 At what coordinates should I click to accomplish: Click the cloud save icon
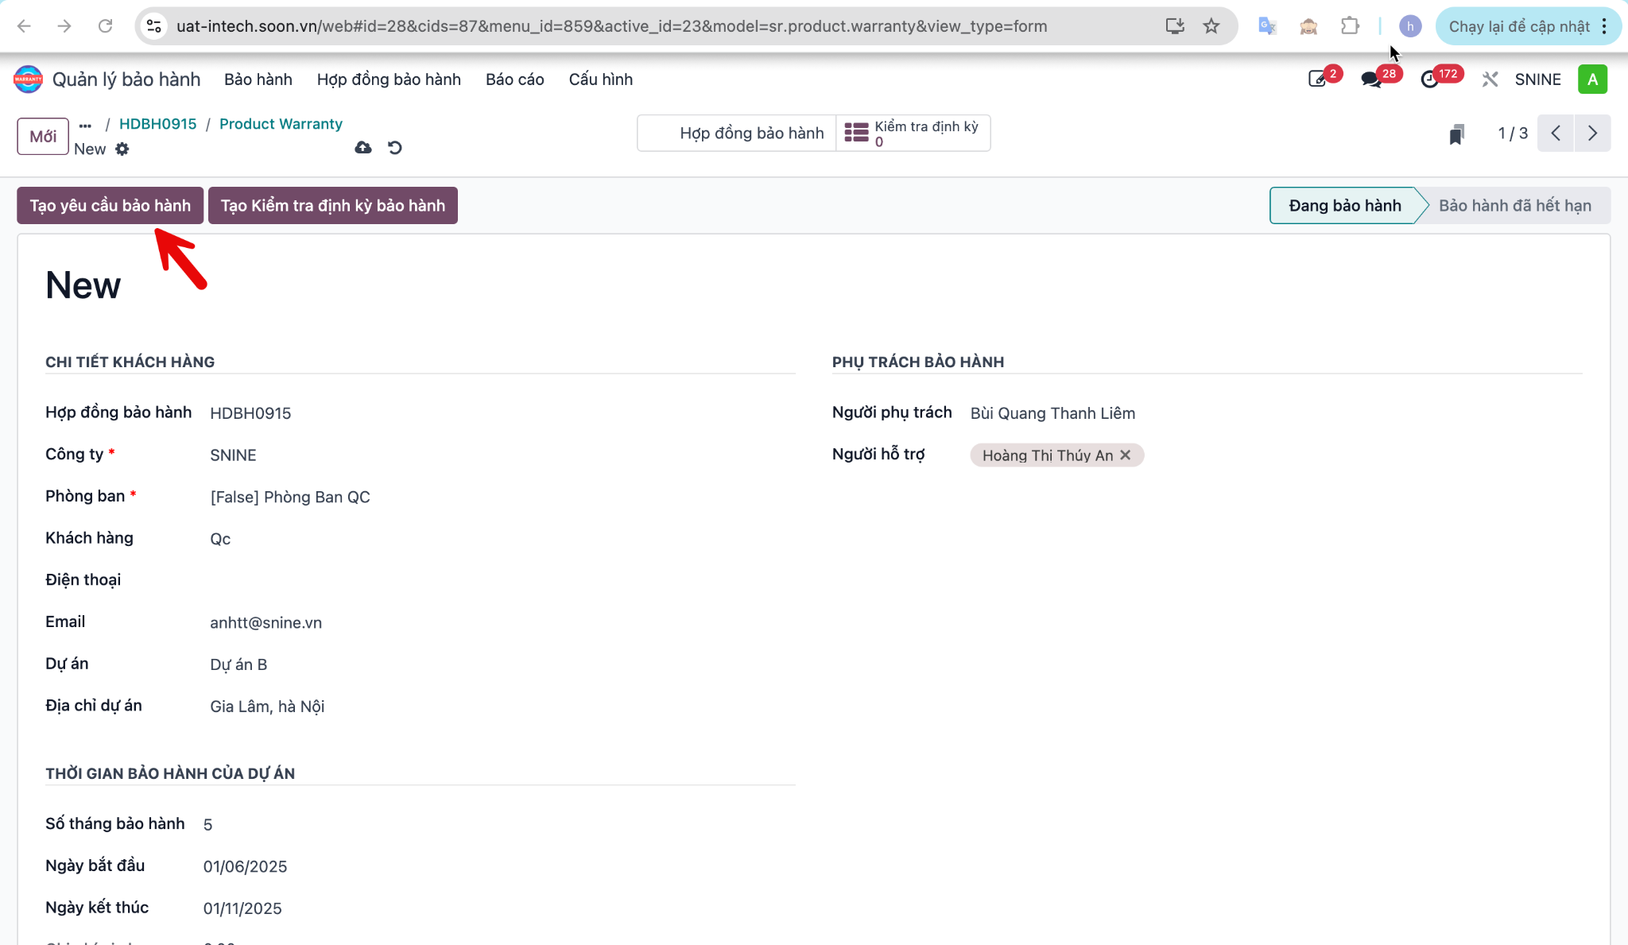coord(363,148)
